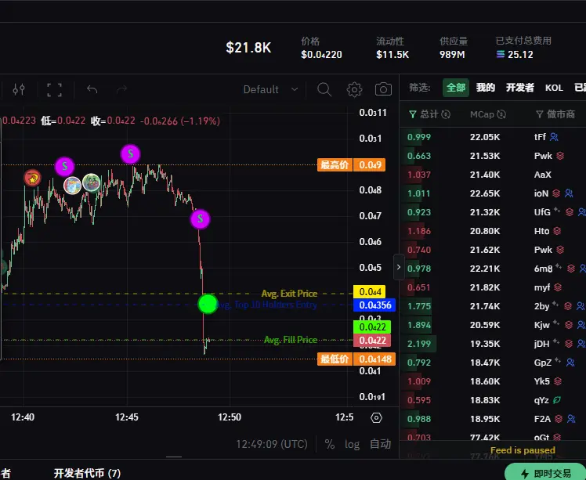
Task: Toggle fullscreen chart mode icon
Action: [54, 89]
